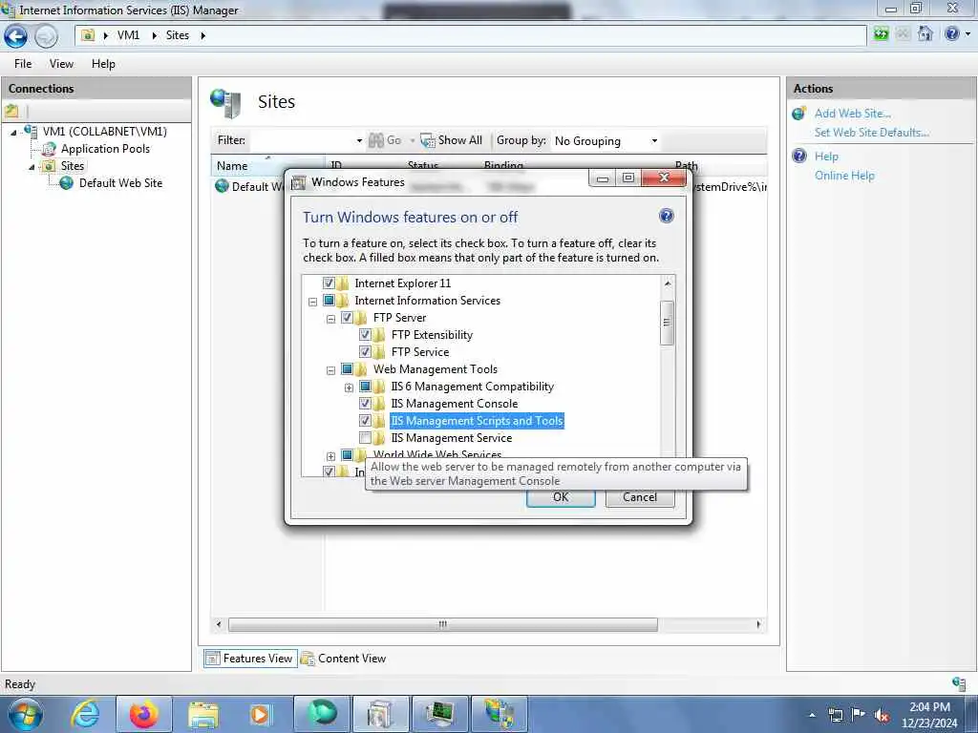Switch to the Features View tab
Viewport: 978px width, 733px height.
250,659
